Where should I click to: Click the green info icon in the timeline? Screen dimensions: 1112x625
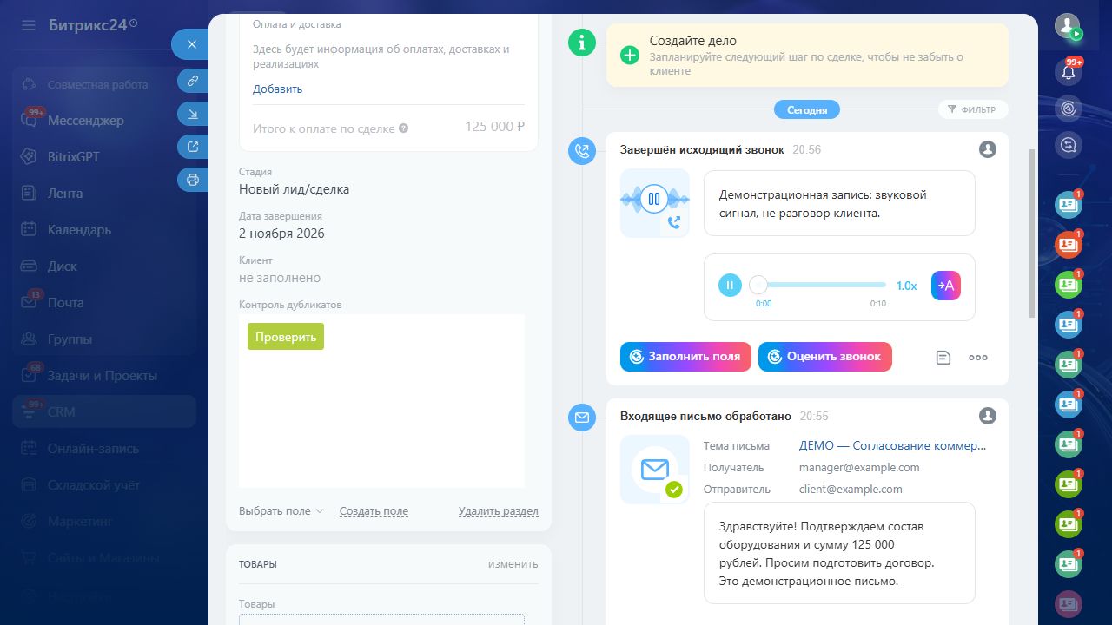click(x=582, y=42)
